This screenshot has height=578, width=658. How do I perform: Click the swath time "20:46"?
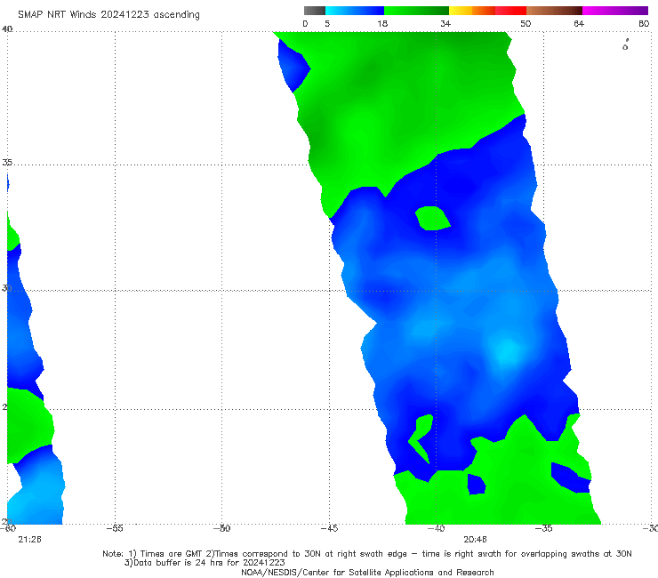pyautogui.click(x=475, y=540)
